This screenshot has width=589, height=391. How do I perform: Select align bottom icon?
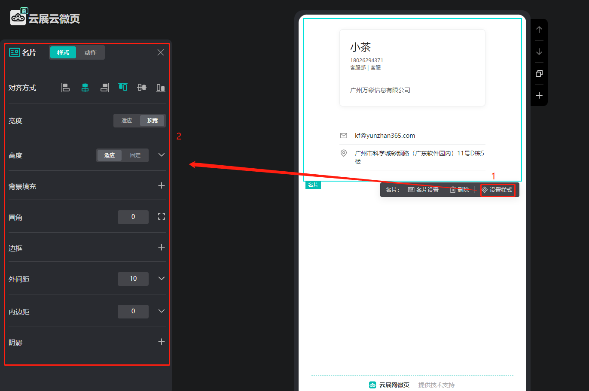pos(161,88)
